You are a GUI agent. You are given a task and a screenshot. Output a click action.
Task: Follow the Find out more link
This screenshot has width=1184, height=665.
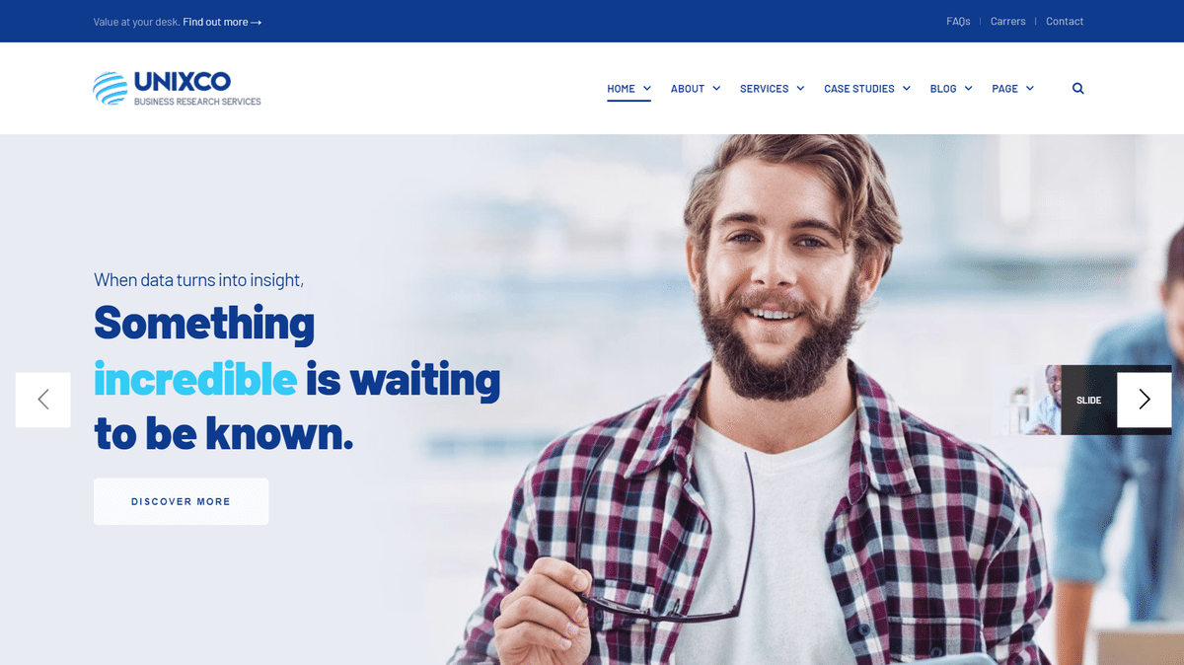coord(215,22)
